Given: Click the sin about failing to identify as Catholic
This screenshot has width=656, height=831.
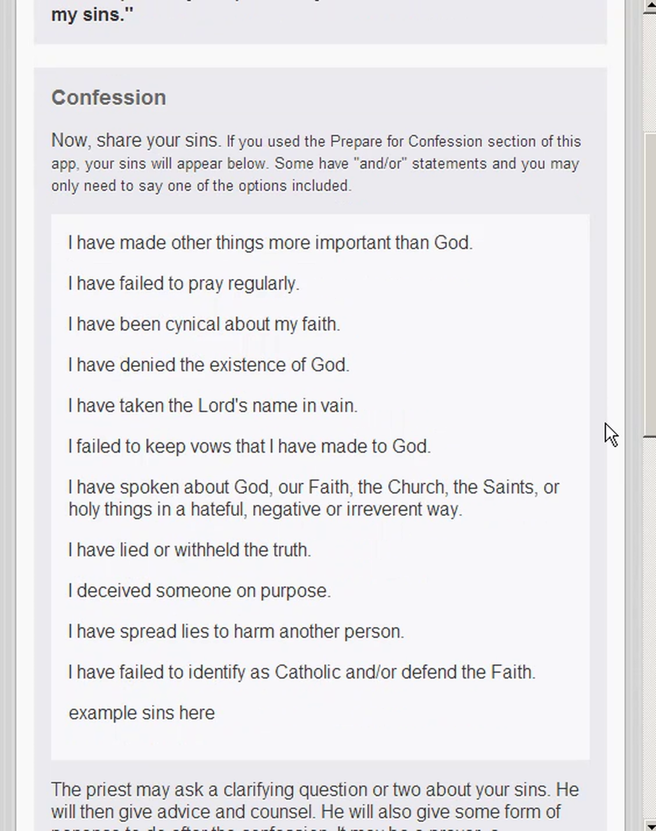Looking at the screenshot, I should point(301,672).
